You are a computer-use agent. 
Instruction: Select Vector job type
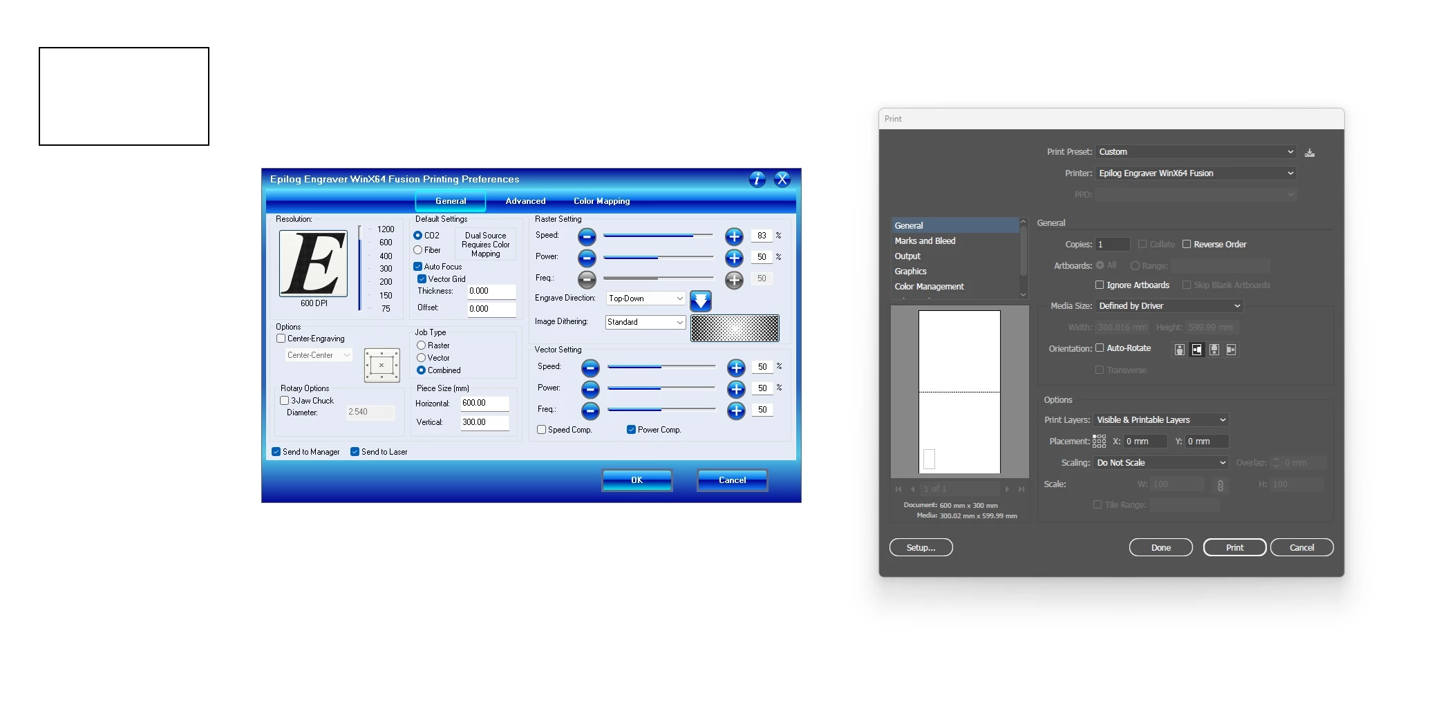pyautogui.click(x=421, y=358)
